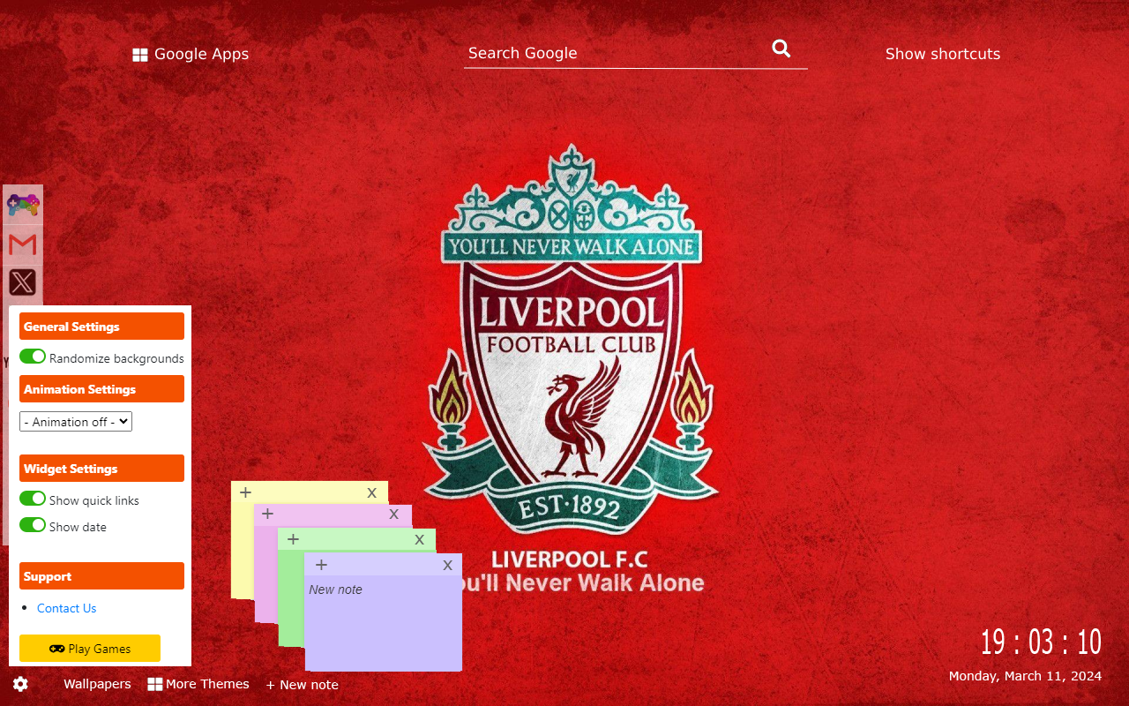This screenshot has height=706, width=1129.
Task: Click the Show date label text
Action: click(78, 527)
